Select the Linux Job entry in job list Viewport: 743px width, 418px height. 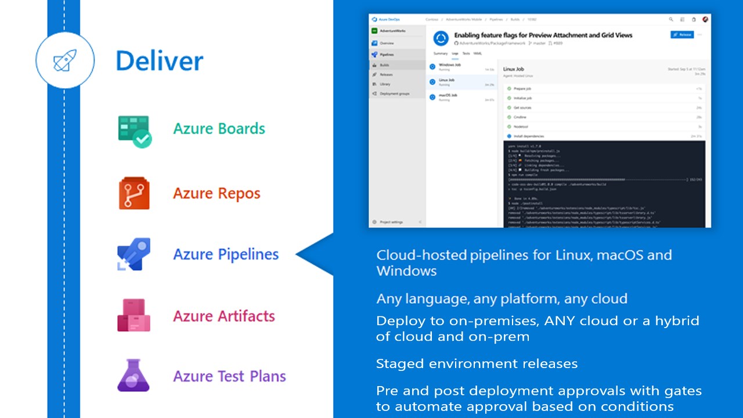click(462, 82)
